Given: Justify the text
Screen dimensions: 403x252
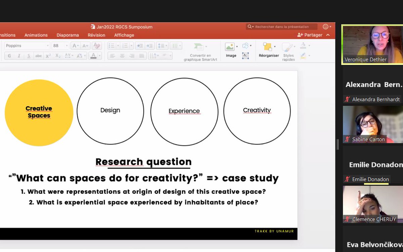Looking at the screenshot, I should click(142, 56).
